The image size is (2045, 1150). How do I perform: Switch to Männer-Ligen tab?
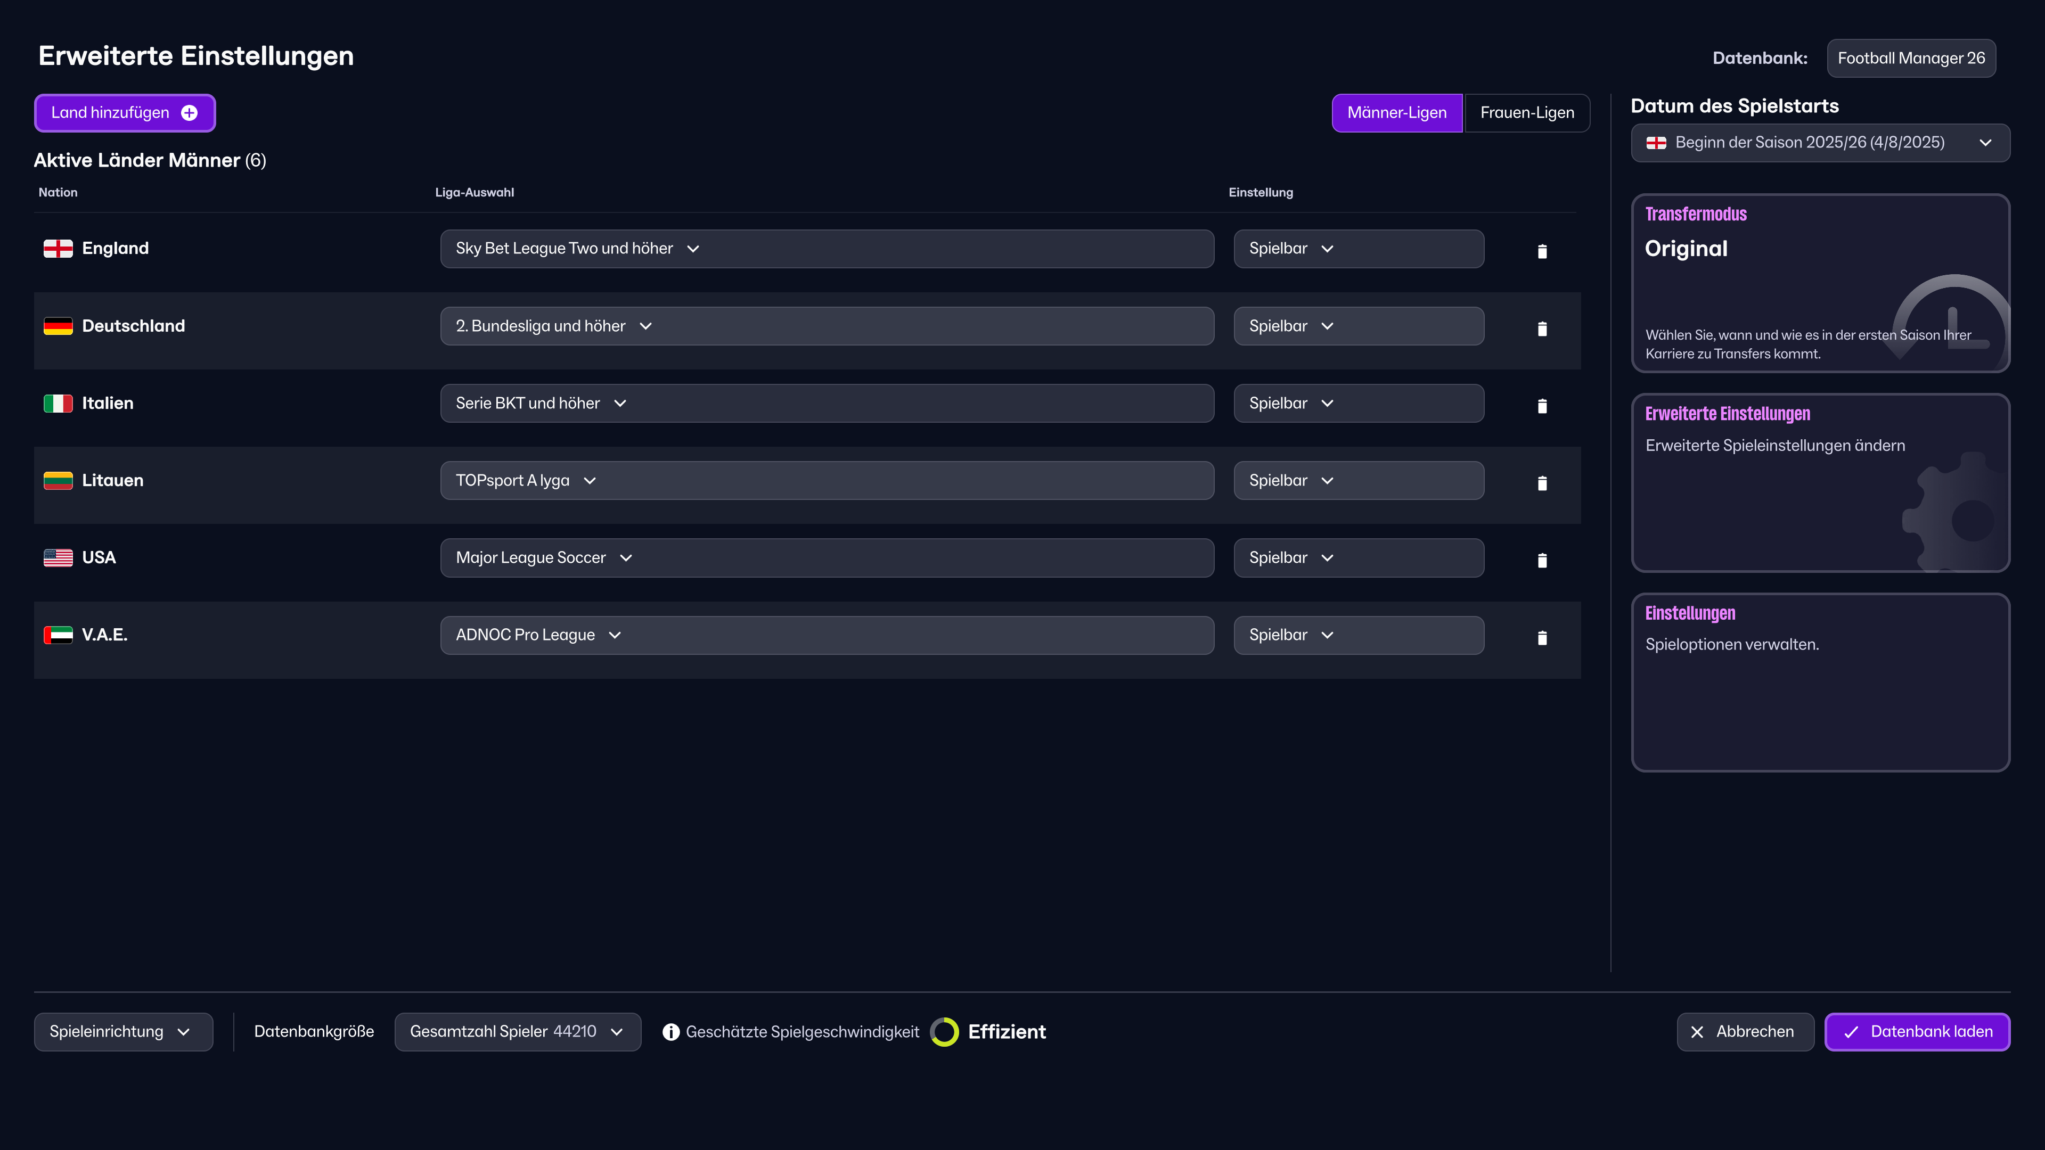(x=1396, y=113)
